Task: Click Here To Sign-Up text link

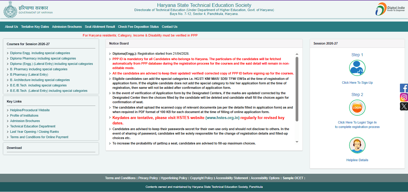Action: click(357, 83)
